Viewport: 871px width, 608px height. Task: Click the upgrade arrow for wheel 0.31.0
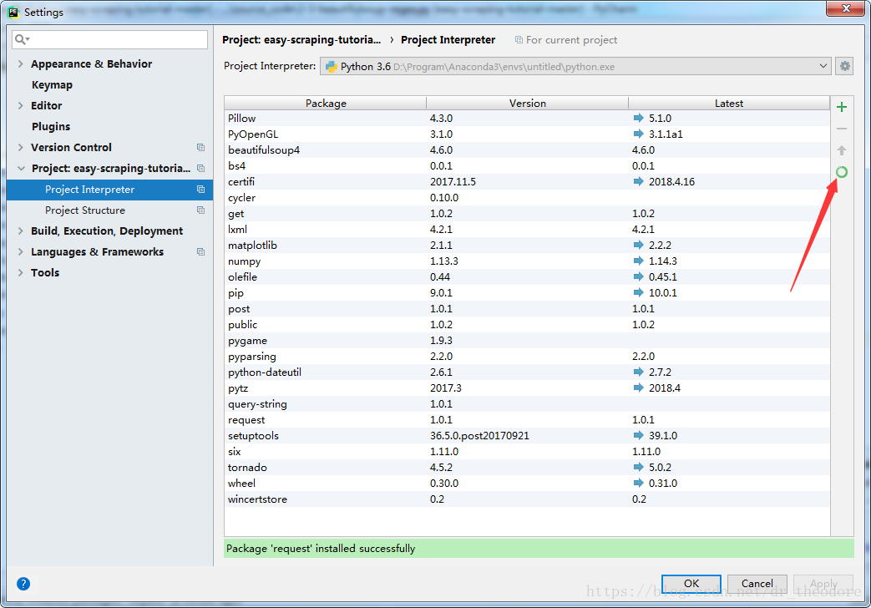coord(638,483)
